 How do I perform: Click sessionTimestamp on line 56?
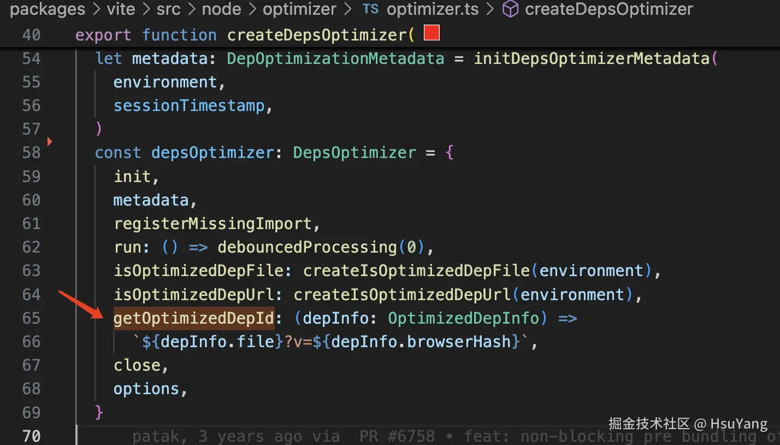188,106
